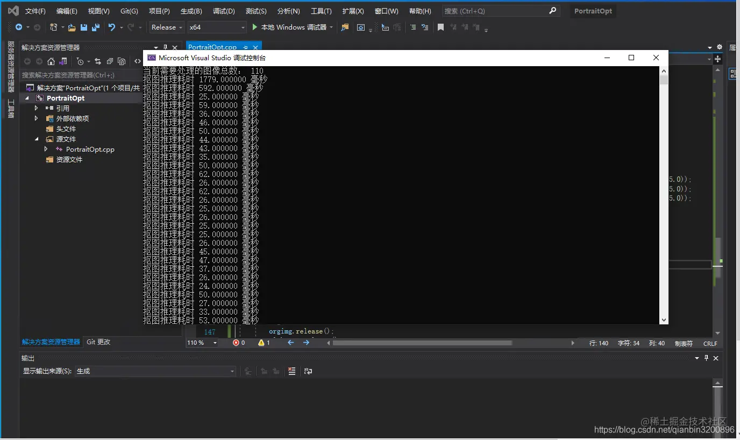Click the CRLF line ending indicator

[x=710, y=343]
